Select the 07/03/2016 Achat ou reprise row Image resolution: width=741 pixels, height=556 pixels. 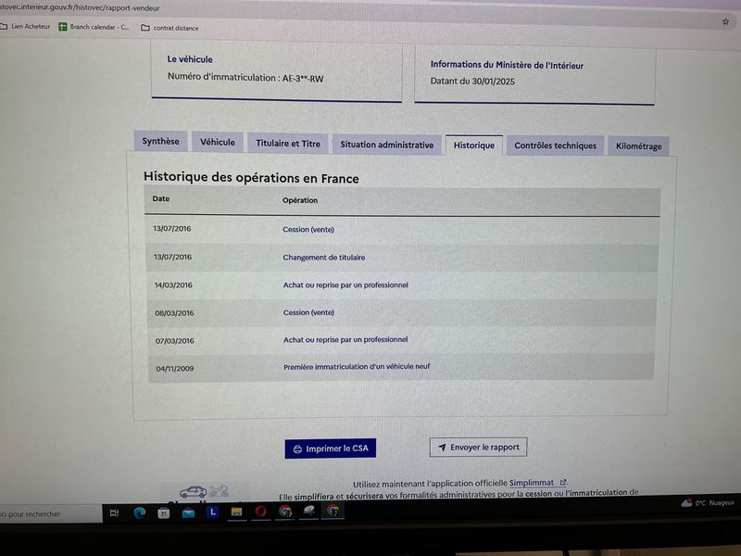402,340
